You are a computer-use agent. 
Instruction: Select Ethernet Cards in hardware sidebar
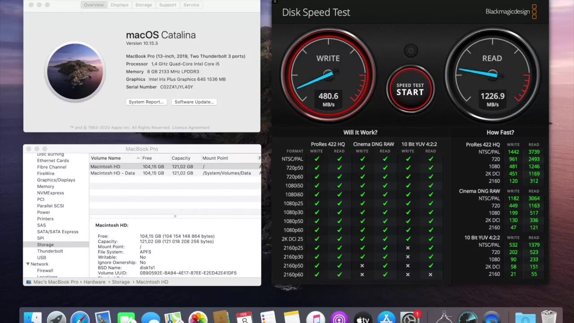coord(53,161)
